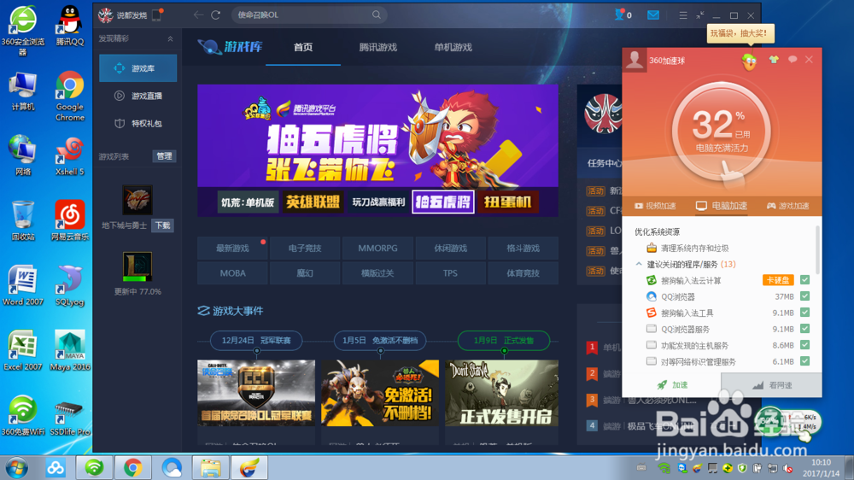Image resolution: width=854 pixels, height=480 pixels.
Task: Click the 1月9日 正式发售 timeline marker
Action: pos(504,341)
